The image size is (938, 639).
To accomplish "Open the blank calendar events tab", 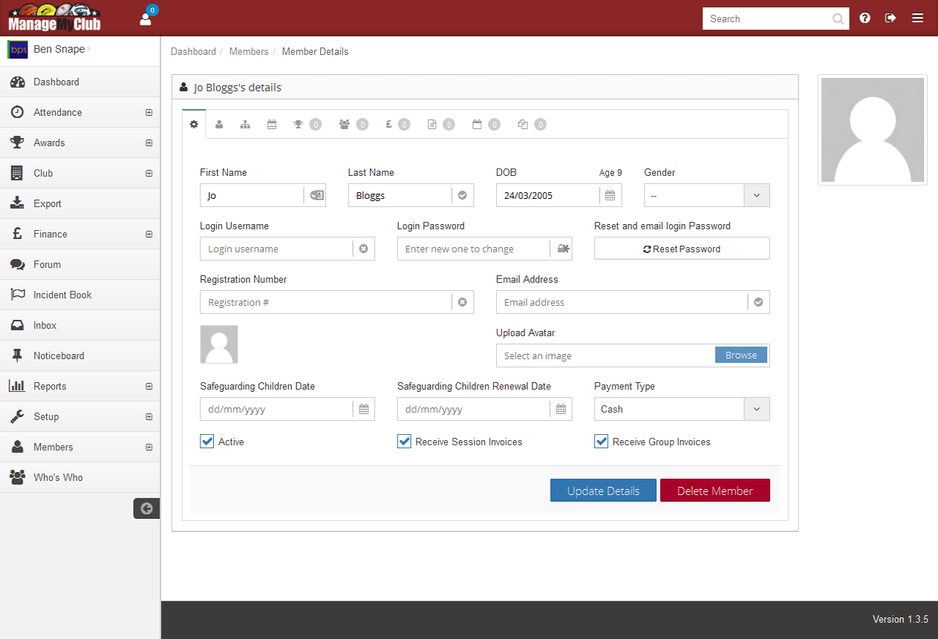I will 486,125.
